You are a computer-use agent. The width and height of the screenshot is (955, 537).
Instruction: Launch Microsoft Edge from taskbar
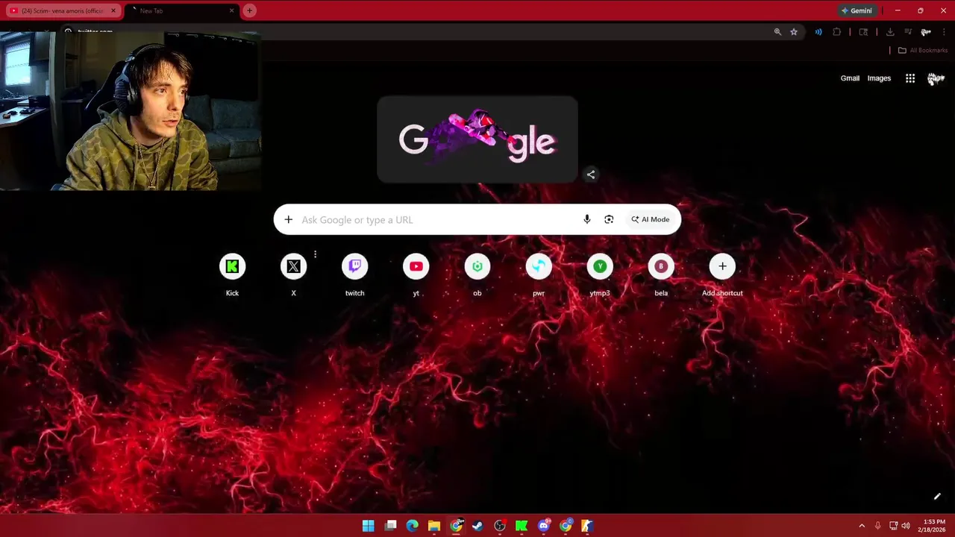[x=412, y=526]
